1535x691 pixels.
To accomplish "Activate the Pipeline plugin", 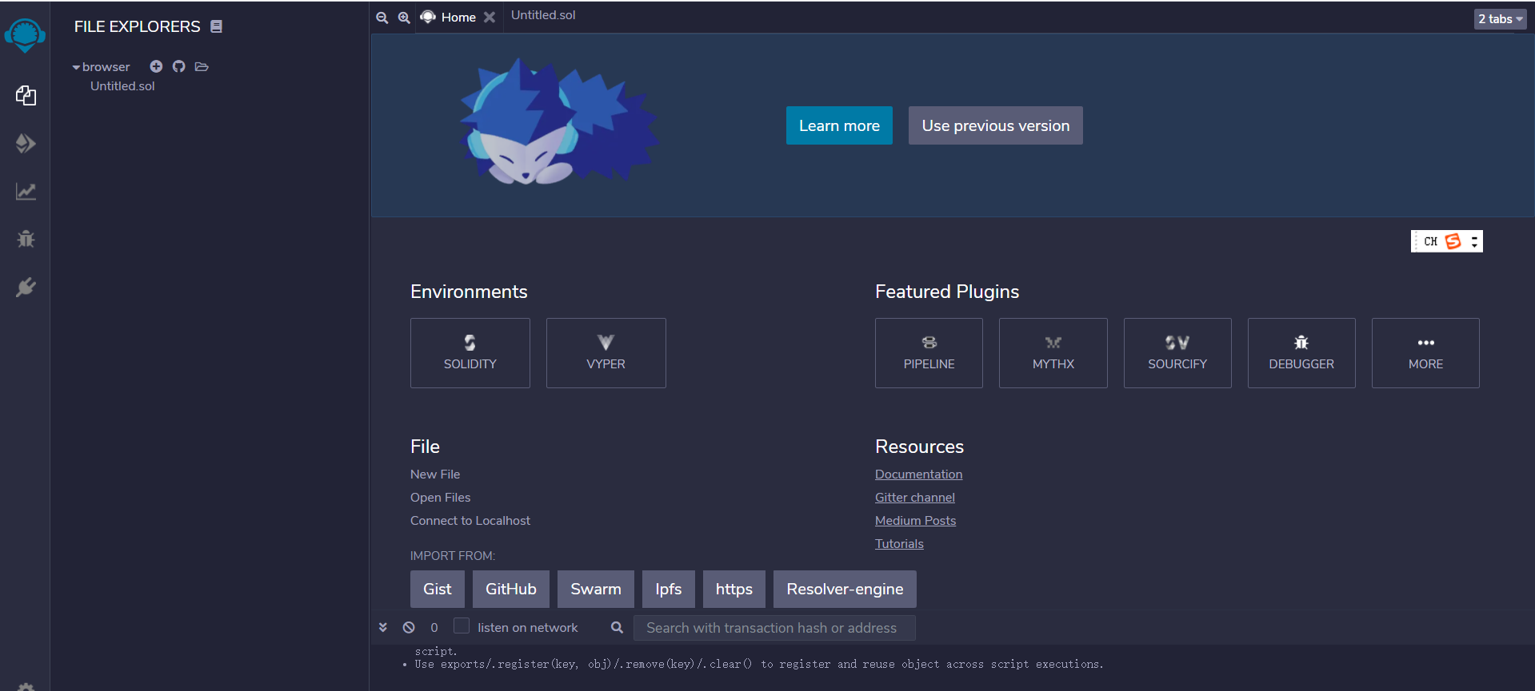I will pos(929,353).
